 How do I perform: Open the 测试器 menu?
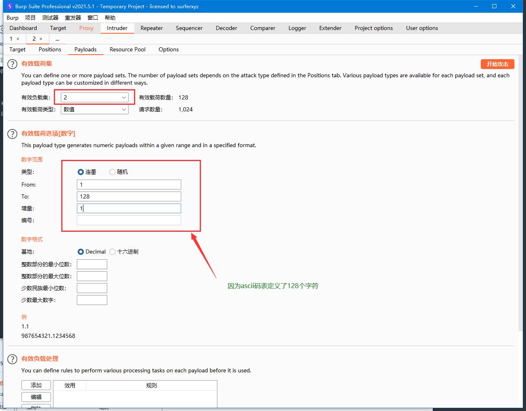pos(50,18)
